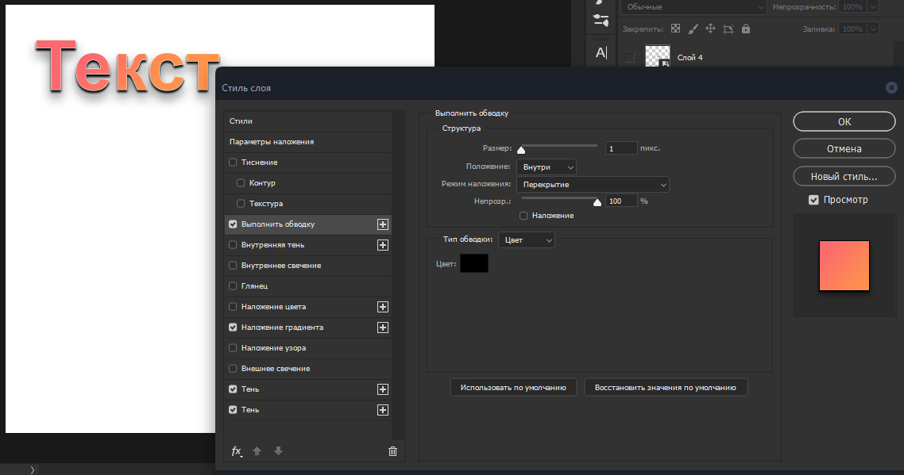Move effect up with arrow icon
Viewport: 904px width, 475px height.
257,451
